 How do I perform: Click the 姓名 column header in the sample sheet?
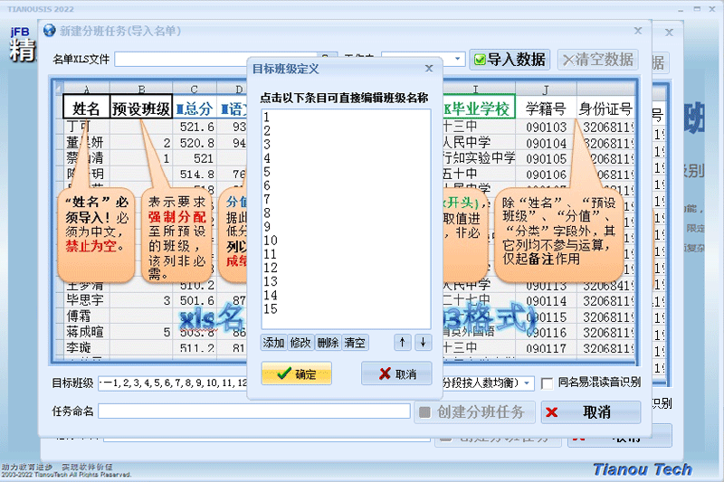click(86, 109)
